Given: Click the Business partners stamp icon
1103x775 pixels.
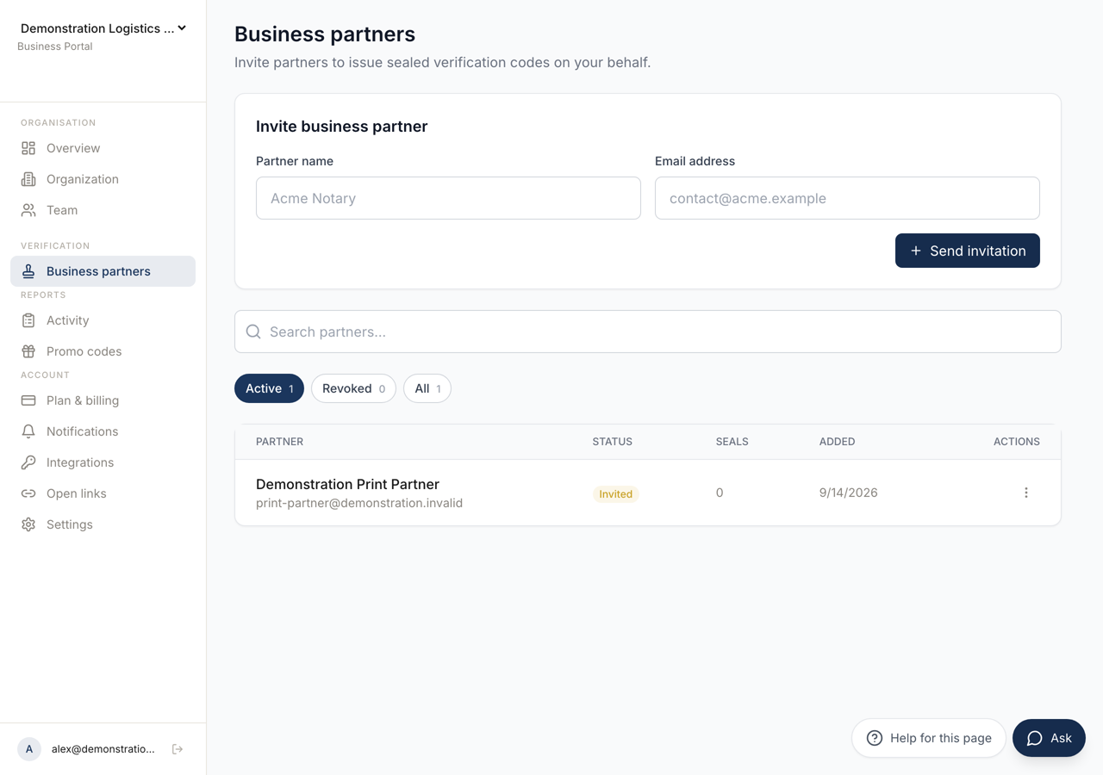Looking at the screenshot, I should click(28, 271).
